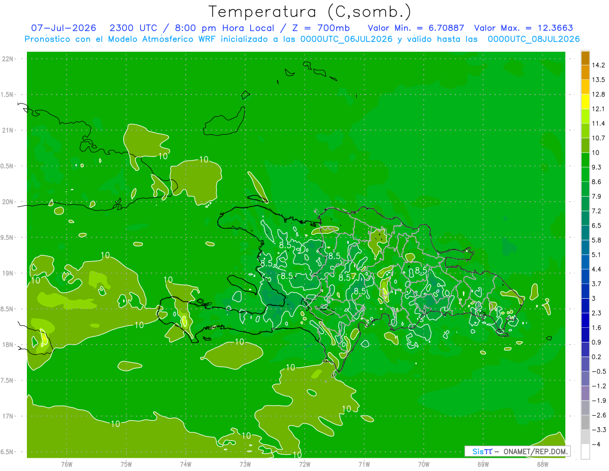Click the colorbar tick value "3.7"
This screenshot has width=609, height=471.
(597, 284)
